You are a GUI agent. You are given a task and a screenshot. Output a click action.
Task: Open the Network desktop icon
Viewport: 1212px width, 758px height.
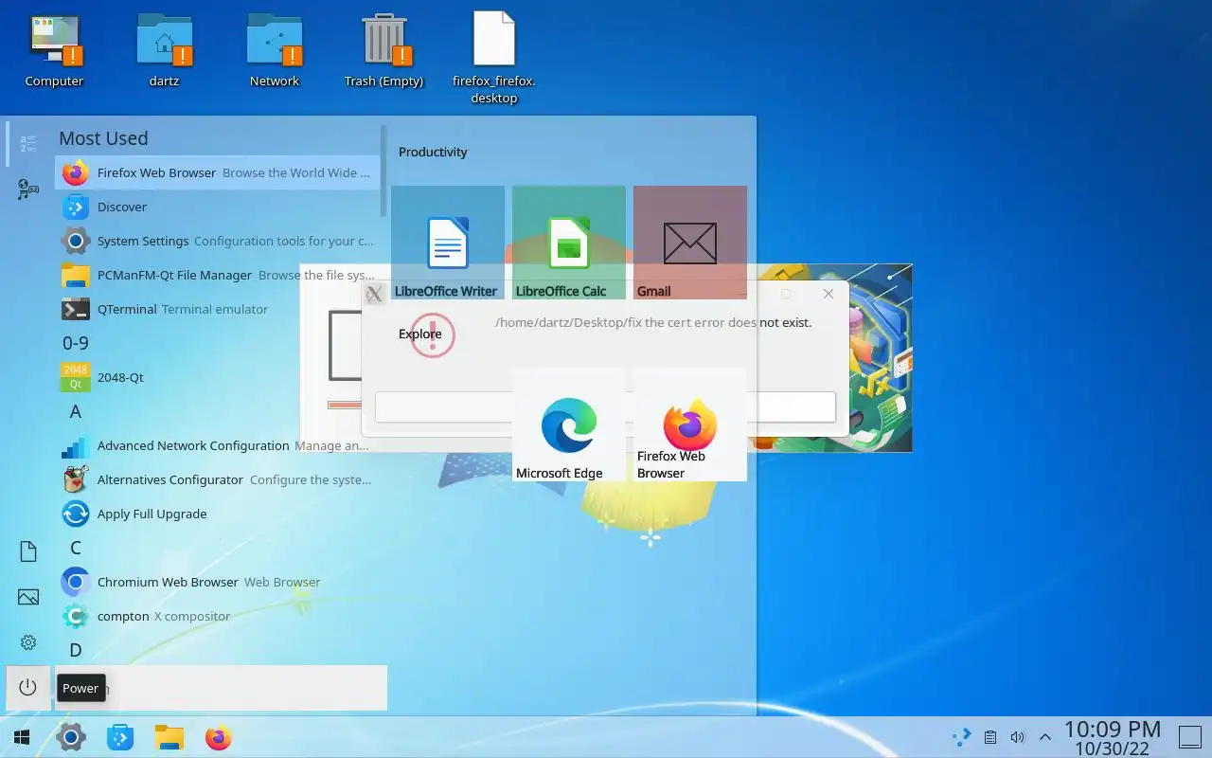point(275,49)
